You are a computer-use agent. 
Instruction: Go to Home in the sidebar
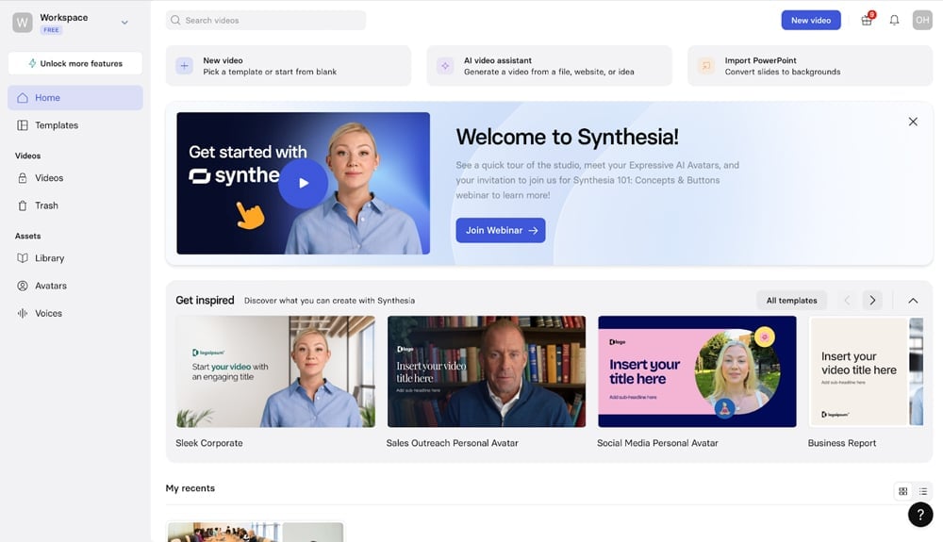pos(75,97)
